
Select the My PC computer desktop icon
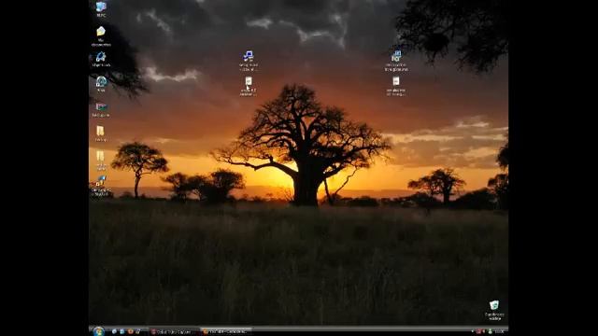pyautogui.click(x=101, y=9)
